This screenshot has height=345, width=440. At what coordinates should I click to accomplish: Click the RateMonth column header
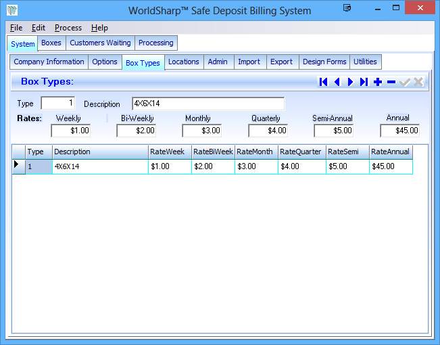pyautogui.click(x=256, y=152)
